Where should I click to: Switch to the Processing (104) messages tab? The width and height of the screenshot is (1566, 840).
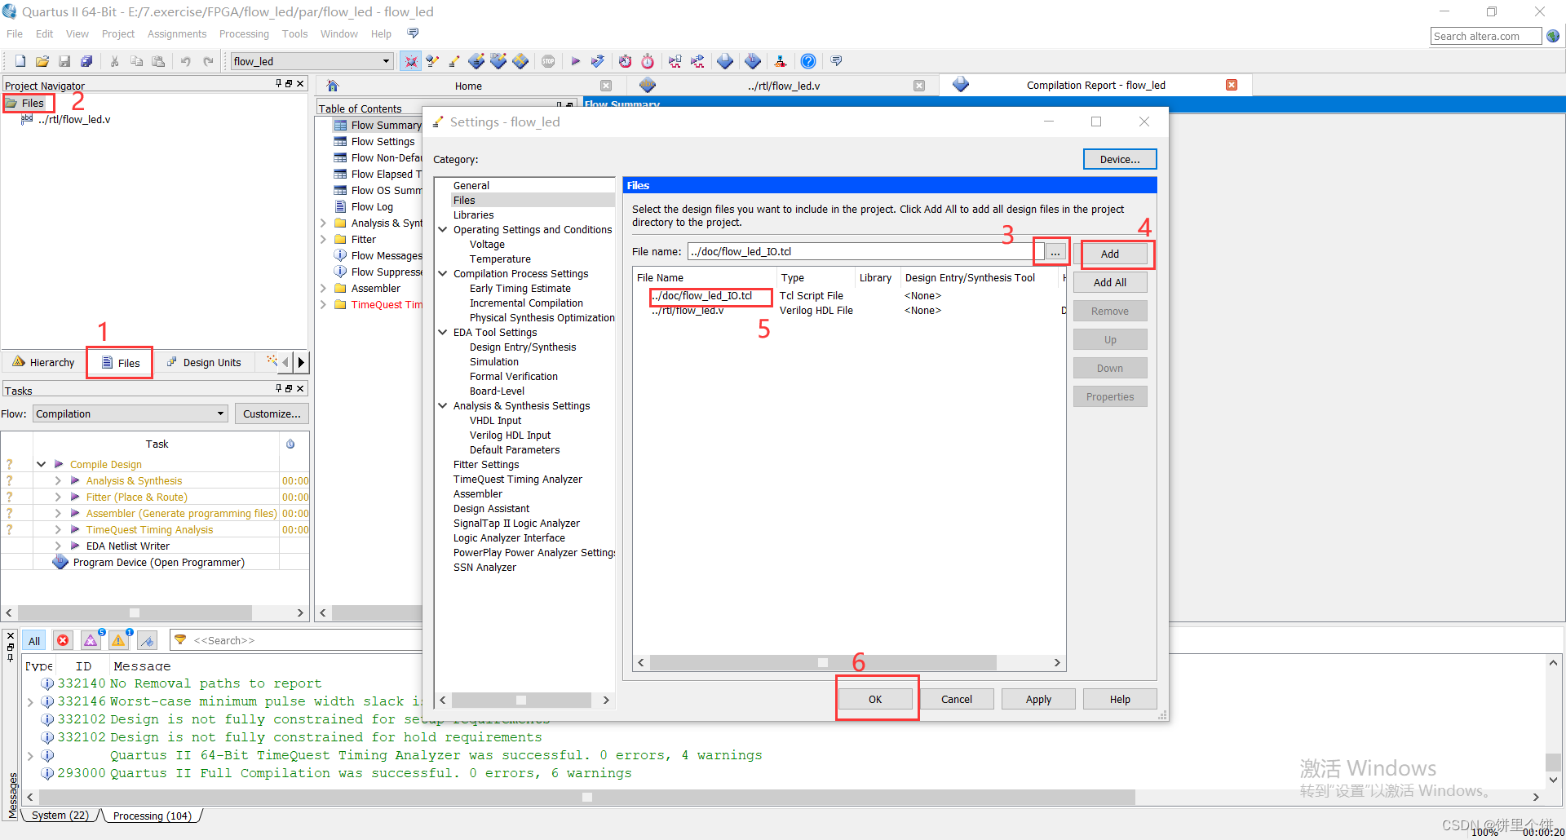pos(153,816)
